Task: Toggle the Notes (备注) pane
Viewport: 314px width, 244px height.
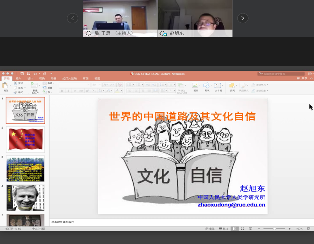Action: coord(210,229)
